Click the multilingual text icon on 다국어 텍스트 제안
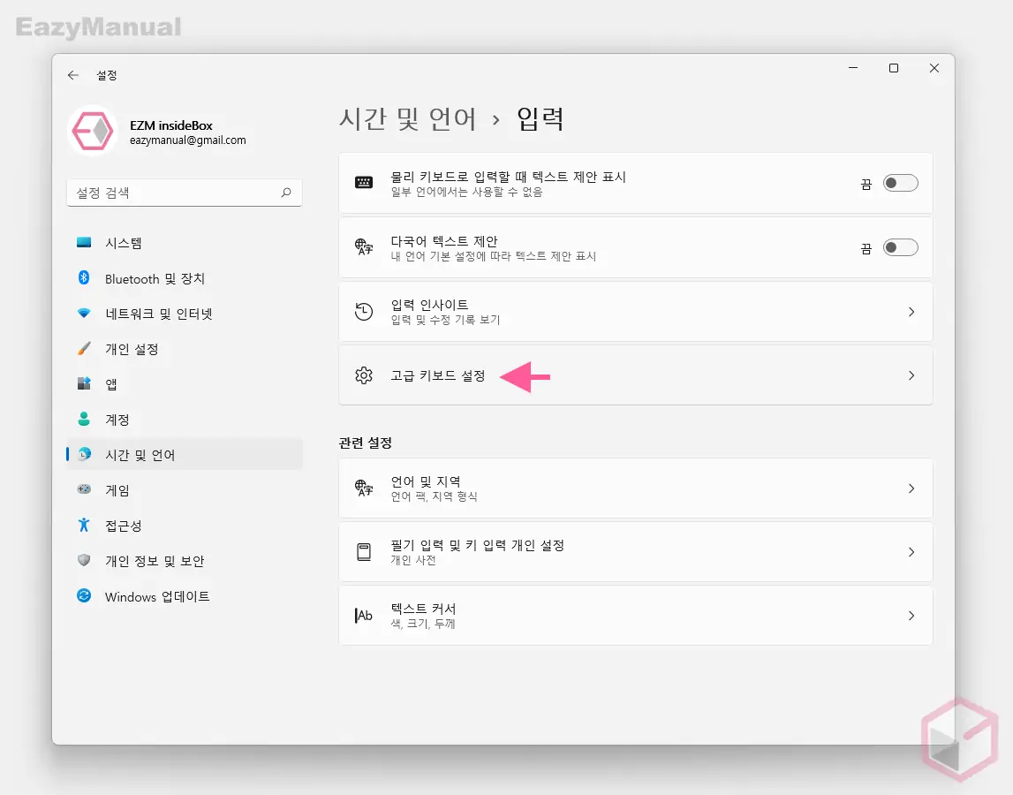Screen dimensions: 1013x795 (x=364, y=247)
